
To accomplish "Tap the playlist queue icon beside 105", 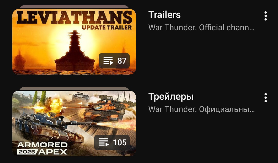I will pyautogui.click(x=103, y=142).
